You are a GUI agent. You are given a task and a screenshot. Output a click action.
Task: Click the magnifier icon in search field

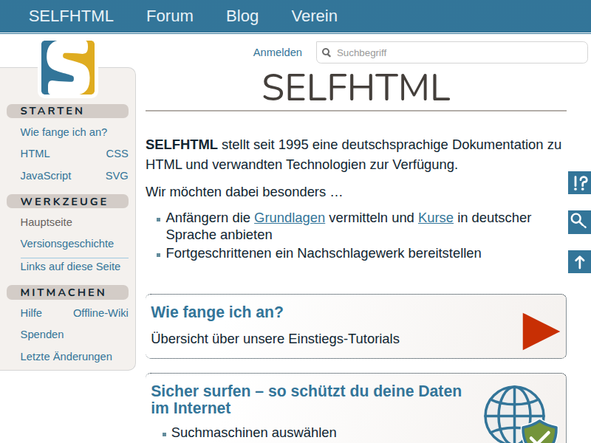point(327,52)
